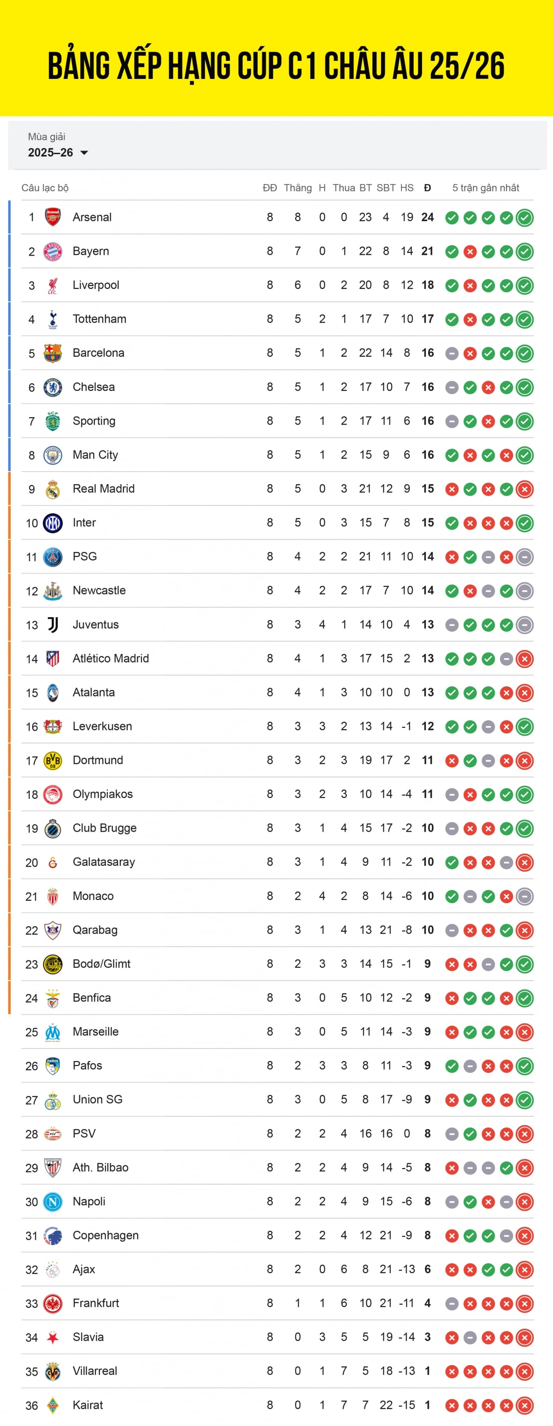Click the Câu lạc bộ column header
This screenshot has height=1426, width=553.
45,188
